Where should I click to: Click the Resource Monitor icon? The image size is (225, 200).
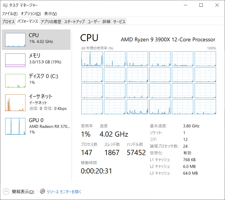[x=42, y=192]
